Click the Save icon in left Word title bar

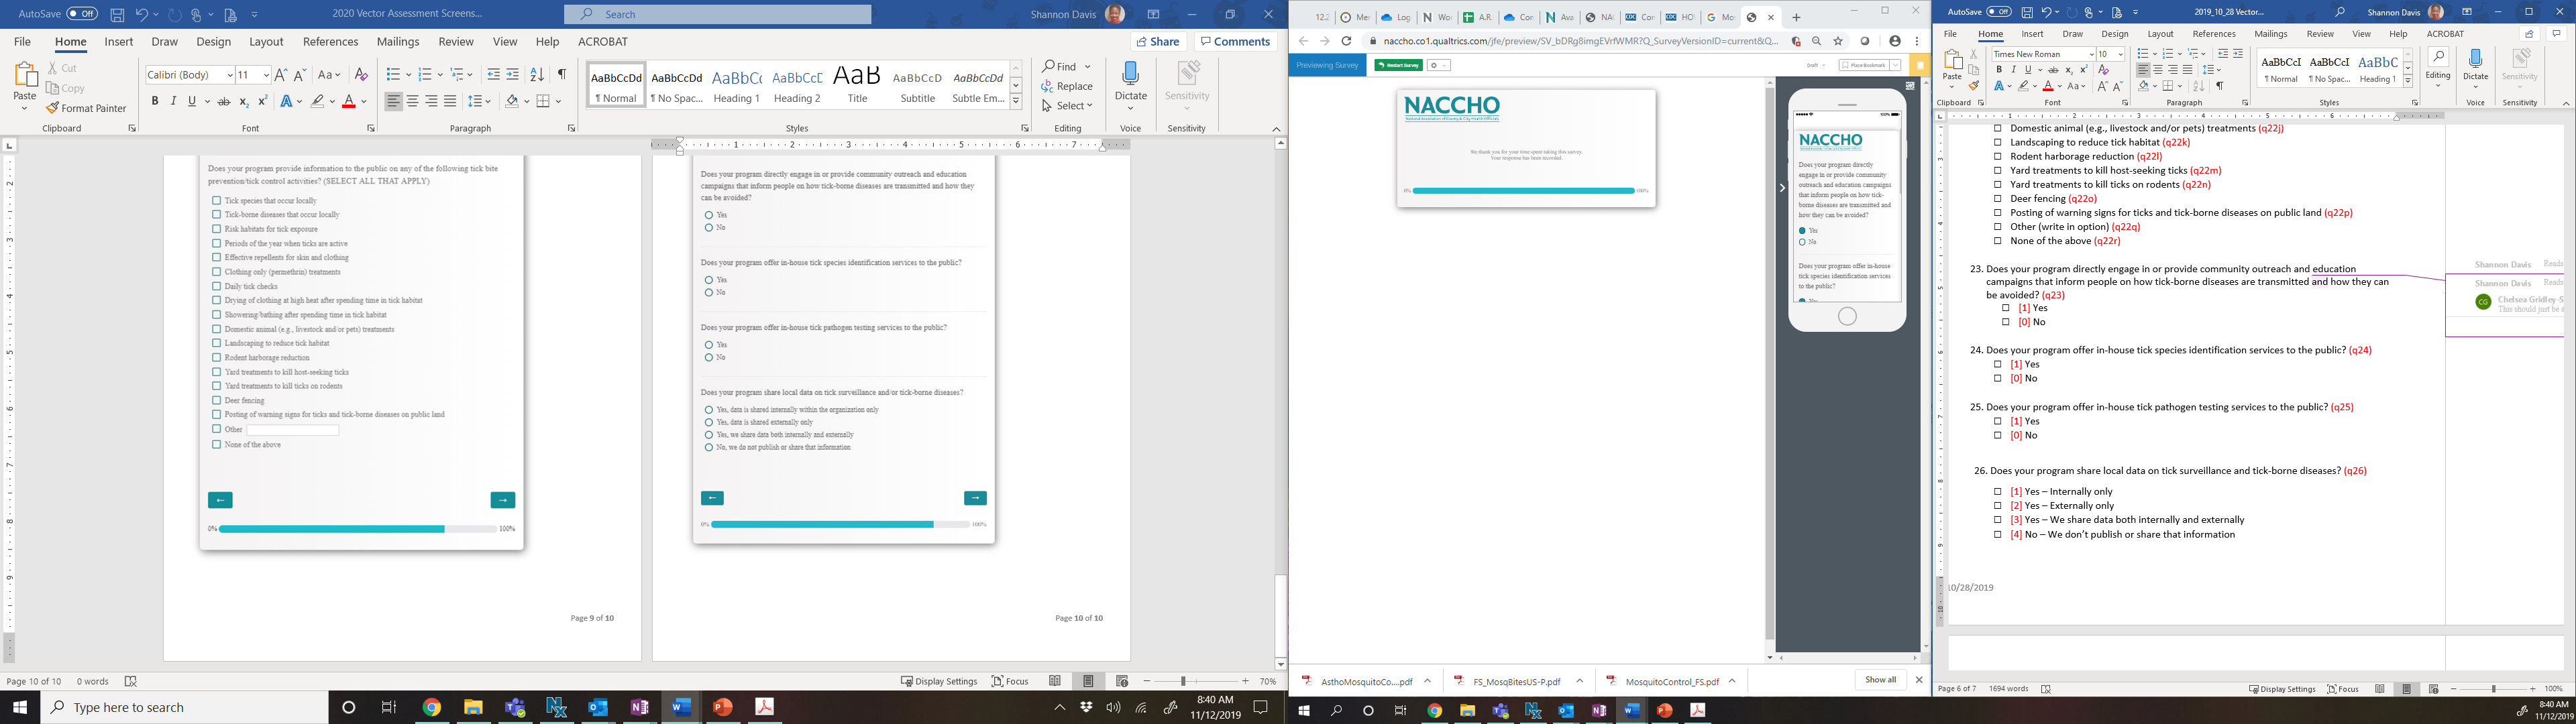(x=117, y=14)
